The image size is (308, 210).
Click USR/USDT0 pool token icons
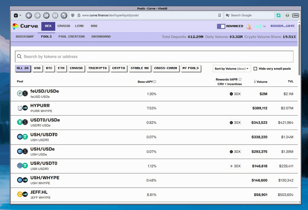(x=22, y=166)
